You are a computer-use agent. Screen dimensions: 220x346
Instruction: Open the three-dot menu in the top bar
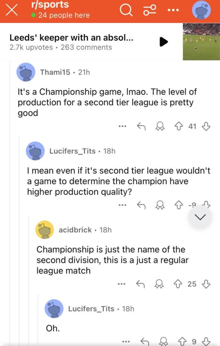pyautogui.click(x=173, y=10)
